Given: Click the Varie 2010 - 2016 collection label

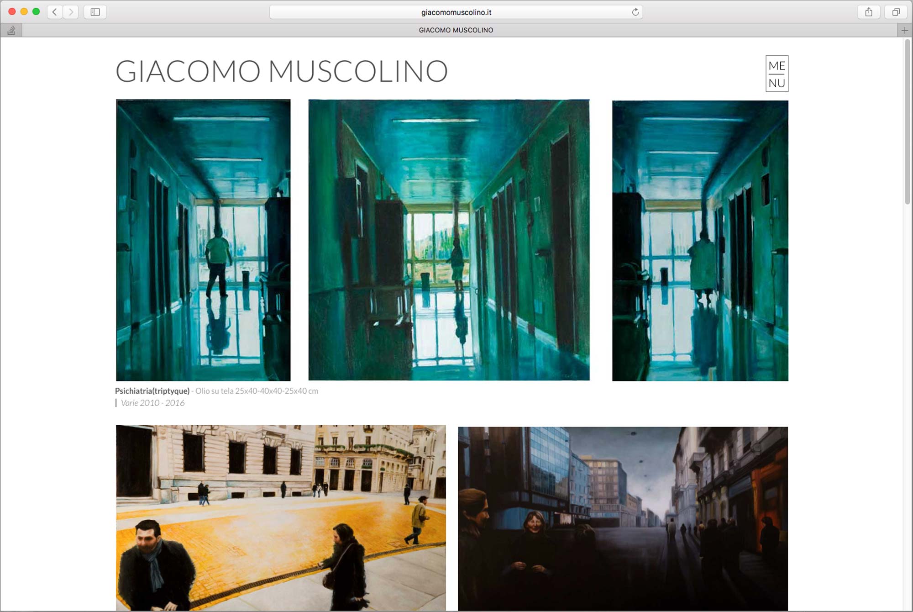Looking at the screenshot, I should [x=152, y=403].
